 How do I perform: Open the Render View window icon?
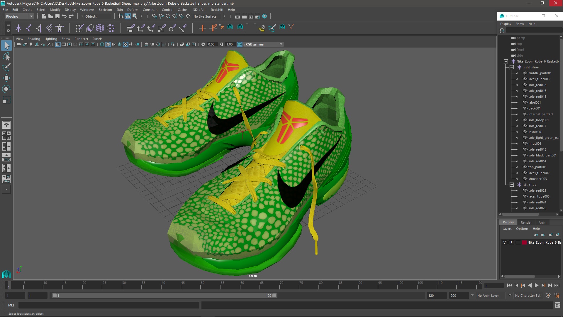coord(238,16)
